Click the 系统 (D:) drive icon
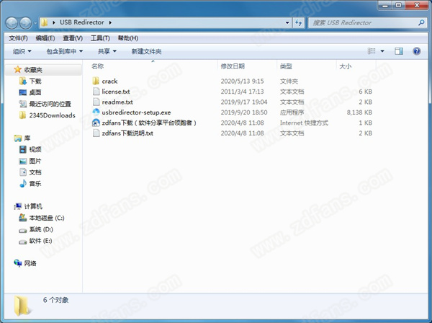Screen dimensions: 432x323 pos(22,230)
